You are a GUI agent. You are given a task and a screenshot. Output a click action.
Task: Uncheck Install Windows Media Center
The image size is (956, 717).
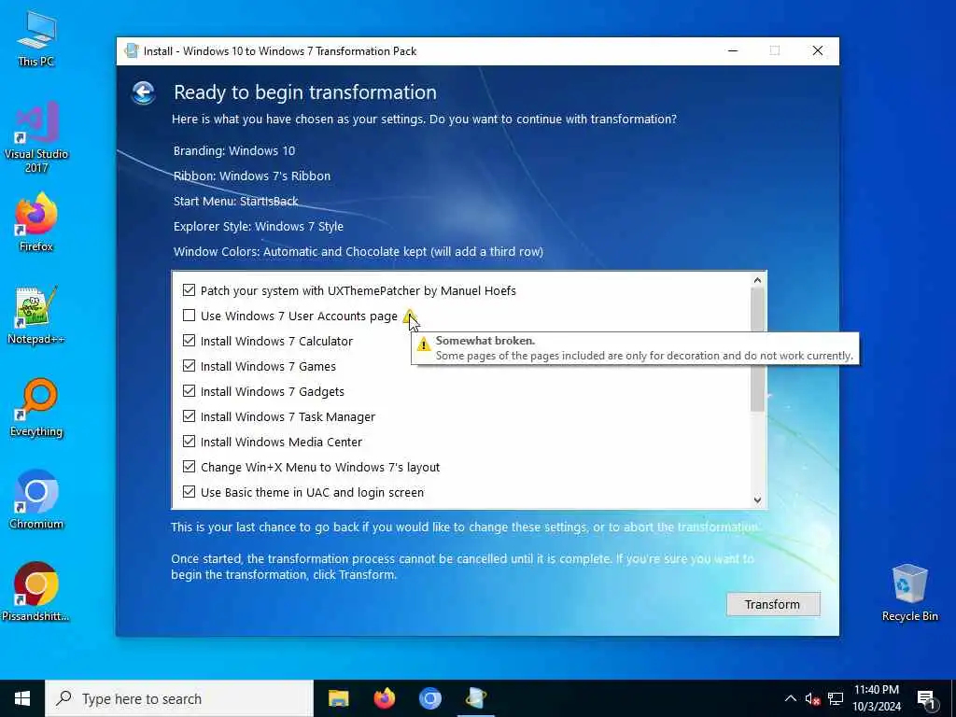tap(189, 442)
